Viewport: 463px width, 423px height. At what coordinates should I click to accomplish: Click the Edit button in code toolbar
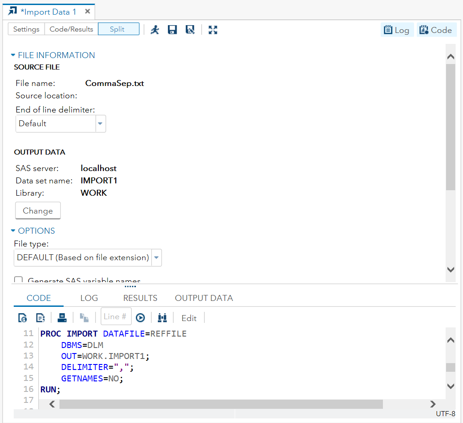(x=189, y=318)
